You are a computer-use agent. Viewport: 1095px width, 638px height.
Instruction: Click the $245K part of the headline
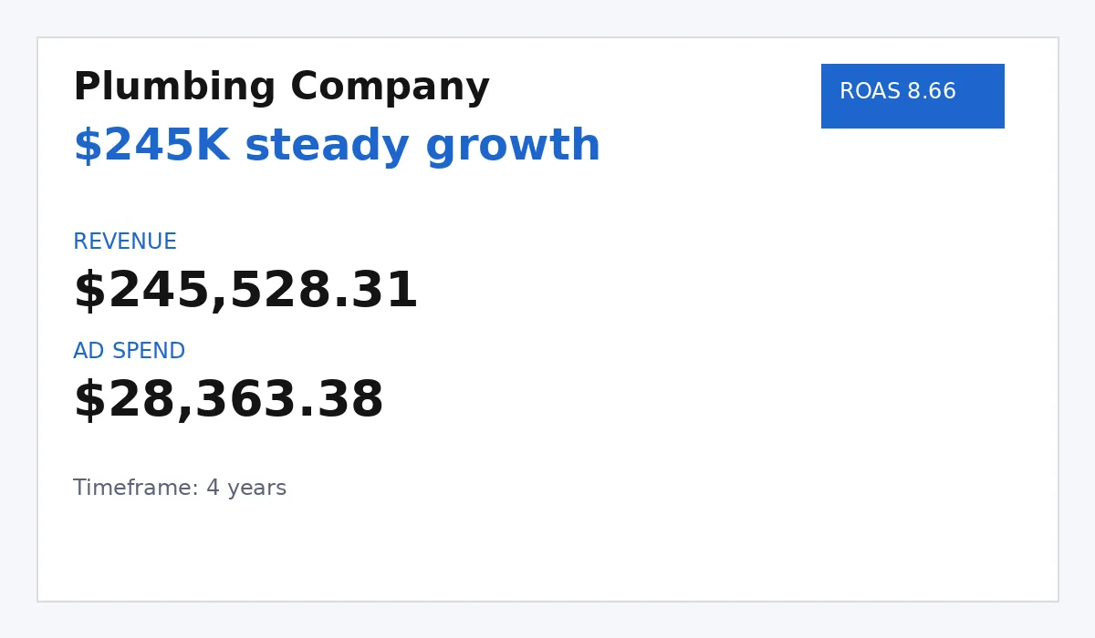[x=151, y=147]
